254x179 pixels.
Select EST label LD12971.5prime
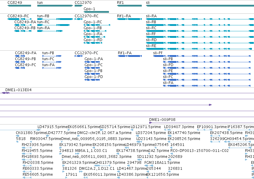(x=146, y=127)
